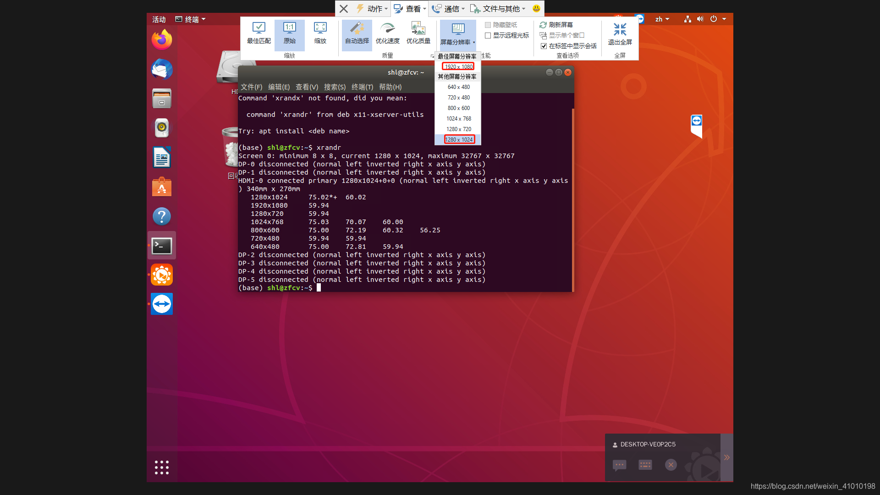Switch to Terminal in the dock
Viewport: 880px width, 495px height.
tap(162, 246)
